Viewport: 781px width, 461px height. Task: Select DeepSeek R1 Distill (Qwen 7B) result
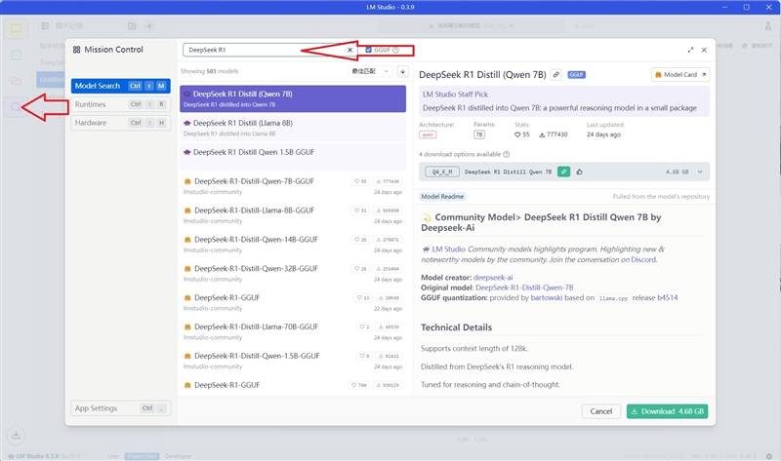[x=293, y=98]
